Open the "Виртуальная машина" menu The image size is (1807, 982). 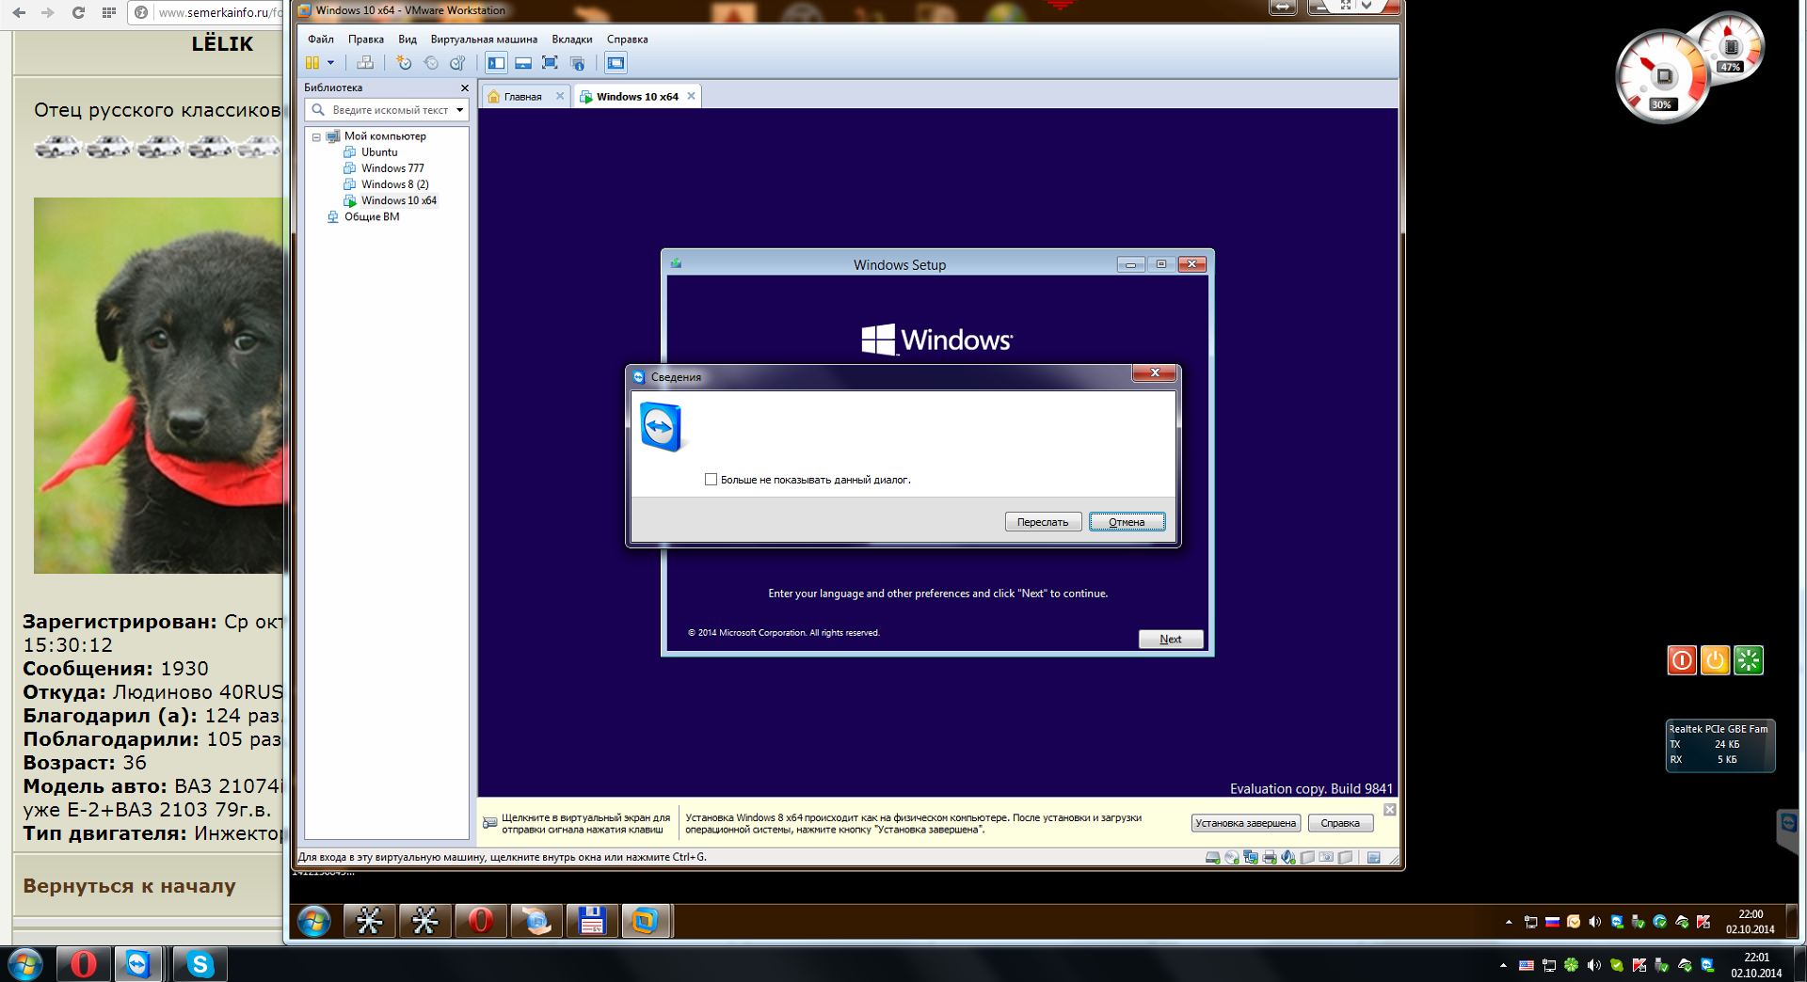pos(484,40)
